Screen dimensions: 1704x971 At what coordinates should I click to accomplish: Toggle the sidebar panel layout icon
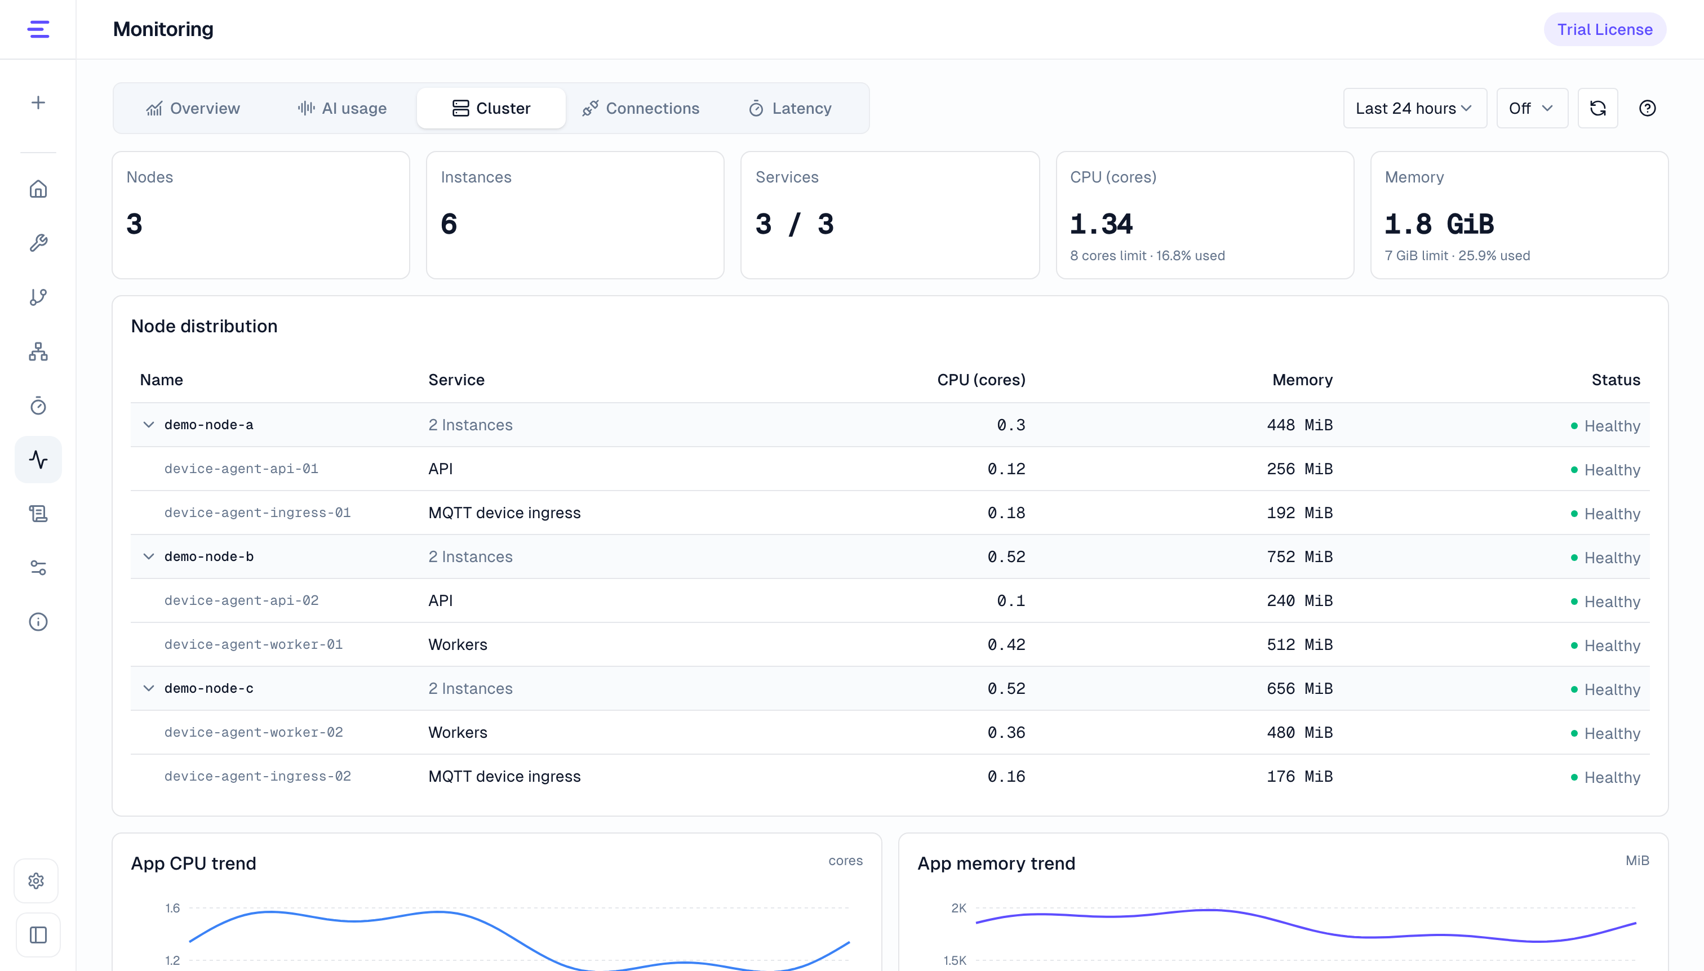pos(38,935)
